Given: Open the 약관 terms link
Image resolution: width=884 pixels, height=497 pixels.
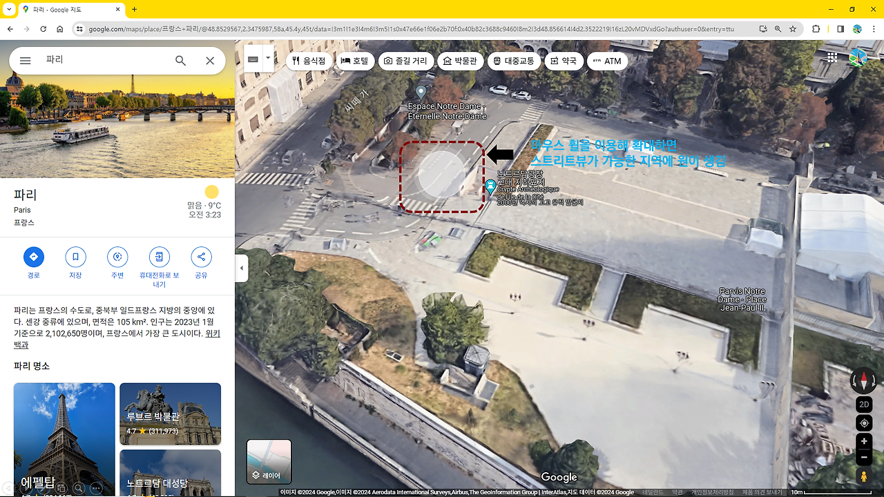Looking at the screenshot, I should click(x=678, y=492).
